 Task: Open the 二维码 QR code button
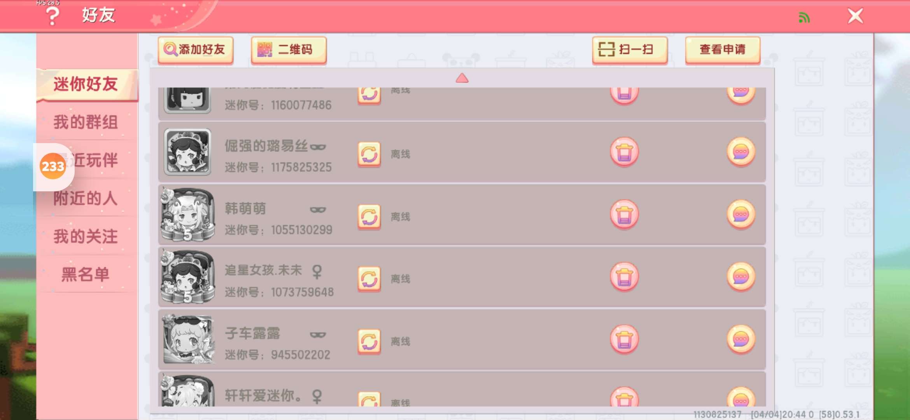pyautogui.click(x=289, y=50)
